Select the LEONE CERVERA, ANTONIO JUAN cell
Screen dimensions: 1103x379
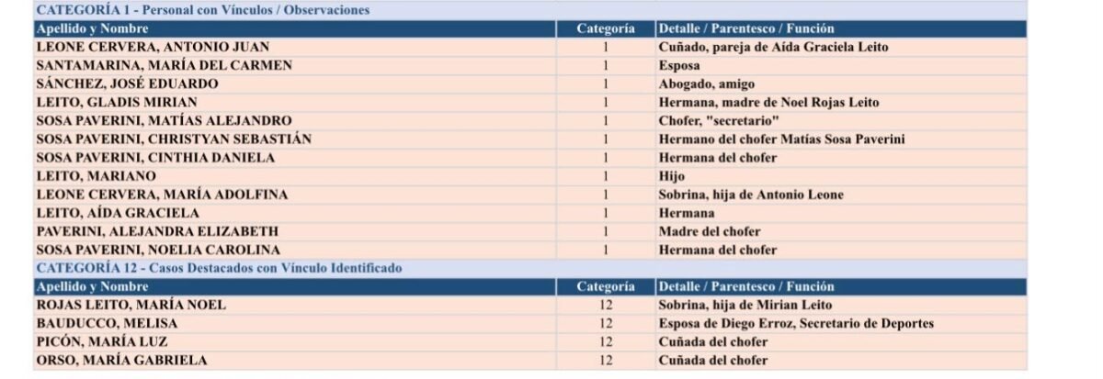point(294,48)
